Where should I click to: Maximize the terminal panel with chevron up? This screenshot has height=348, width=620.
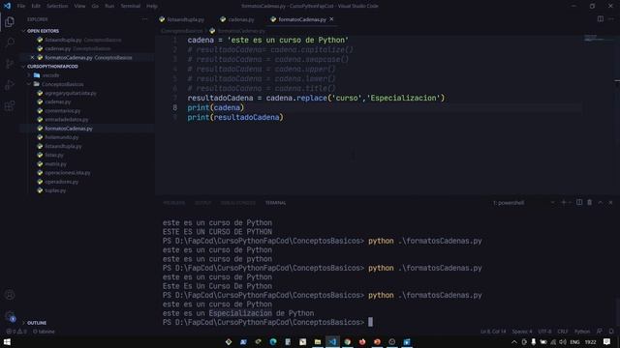tap(601, 202)
